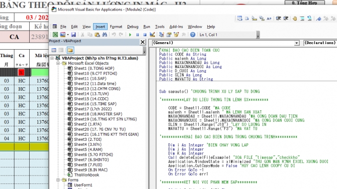
Task: Return to Excel via View Microsoft Excel icon
Action: 55,35
